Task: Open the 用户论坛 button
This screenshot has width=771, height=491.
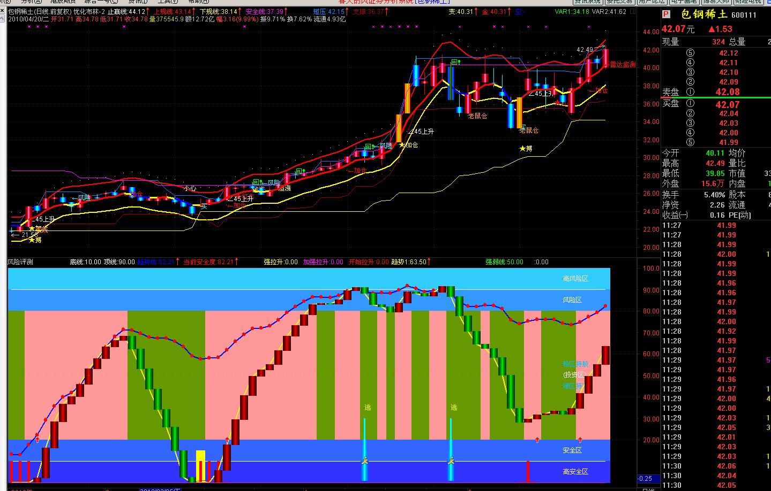Action: tap(652, 2)
